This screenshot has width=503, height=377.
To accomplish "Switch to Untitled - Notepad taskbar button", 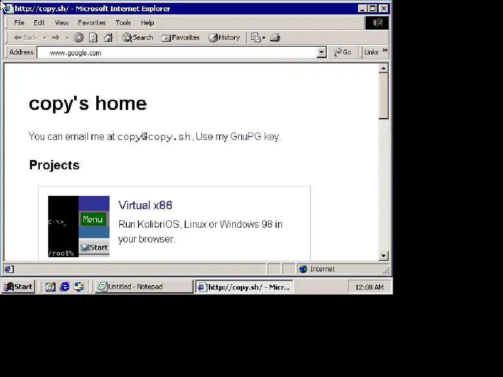I will click(x=144, y=287).
